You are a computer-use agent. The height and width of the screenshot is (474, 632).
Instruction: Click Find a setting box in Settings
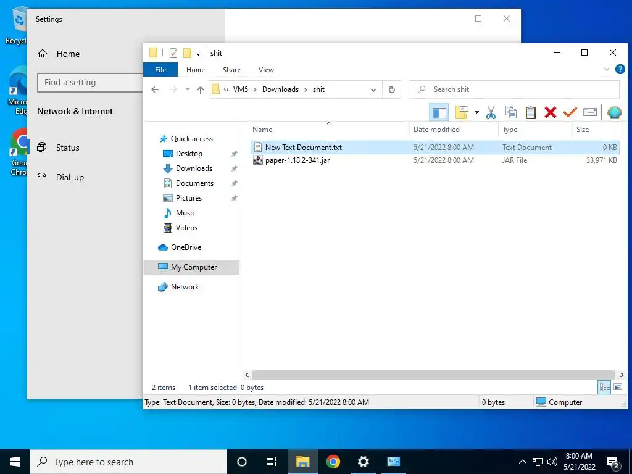(90, 83)
